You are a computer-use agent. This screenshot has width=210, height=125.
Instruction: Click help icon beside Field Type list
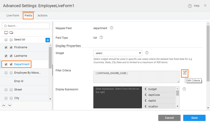click(x=101, y=38)
